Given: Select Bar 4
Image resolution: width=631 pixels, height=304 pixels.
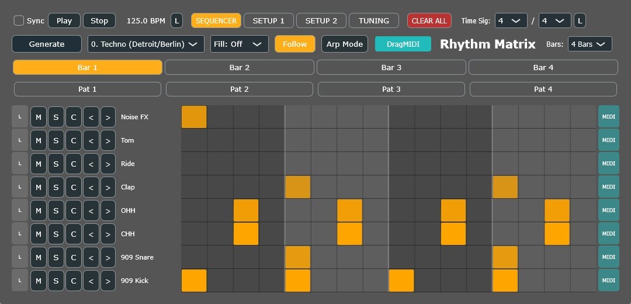Looking at the screenshot, I should (543, 68).
